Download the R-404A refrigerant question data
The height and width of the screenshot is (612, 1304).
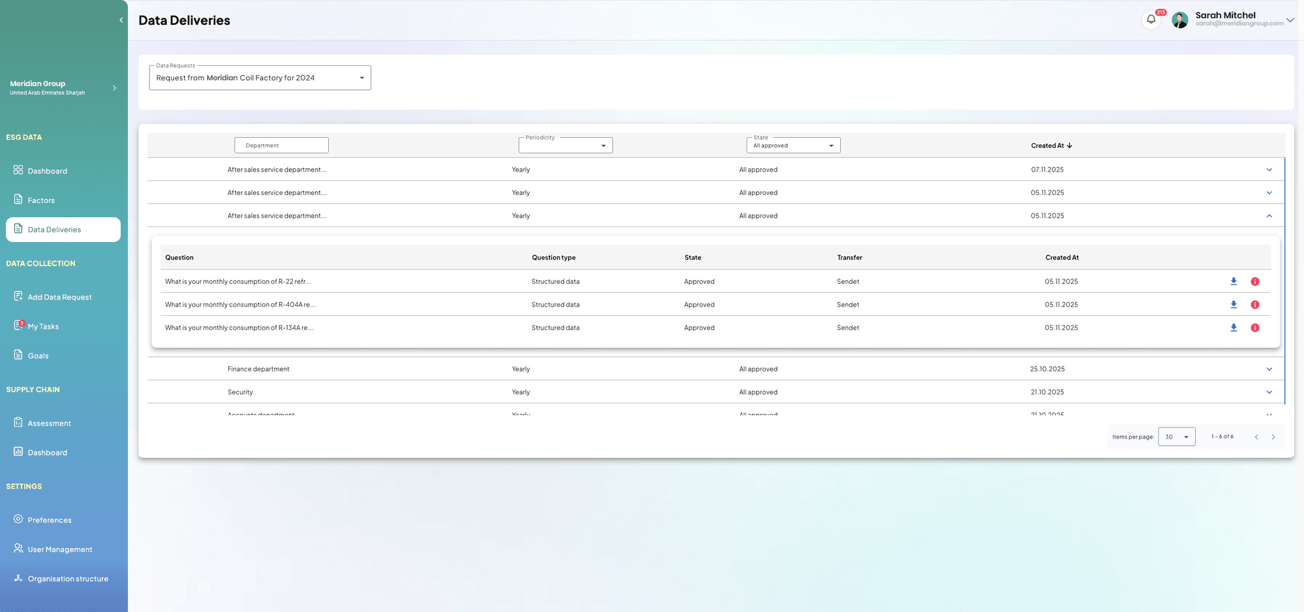coord(1233,305)
